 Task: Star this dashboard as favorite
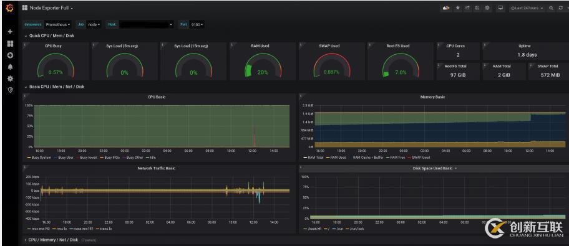pos(458,8)
